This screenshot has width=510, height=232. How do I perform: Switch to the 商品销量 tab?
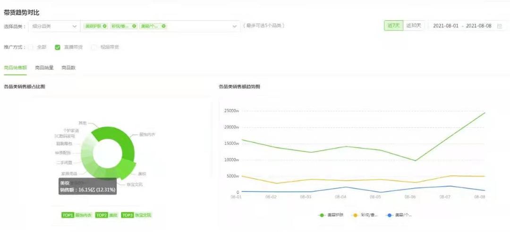pos(44,67)
